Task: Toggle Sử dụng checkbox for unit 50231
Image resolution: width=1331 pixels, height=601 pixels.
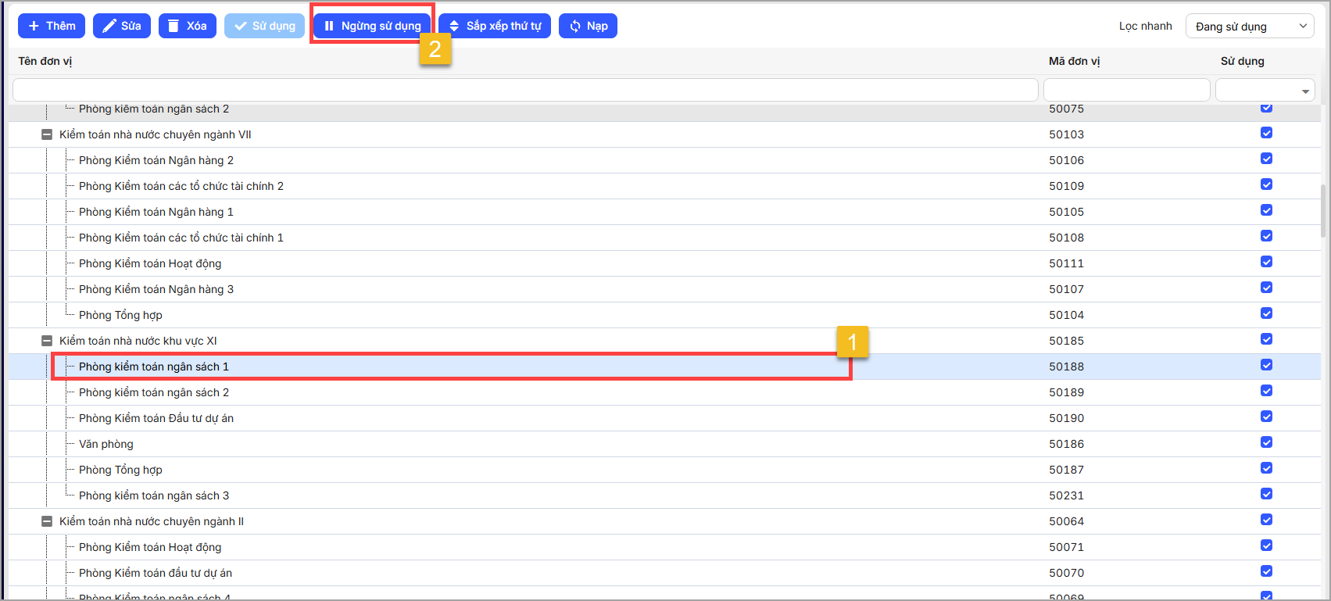Action: [x=1266, y=494]
